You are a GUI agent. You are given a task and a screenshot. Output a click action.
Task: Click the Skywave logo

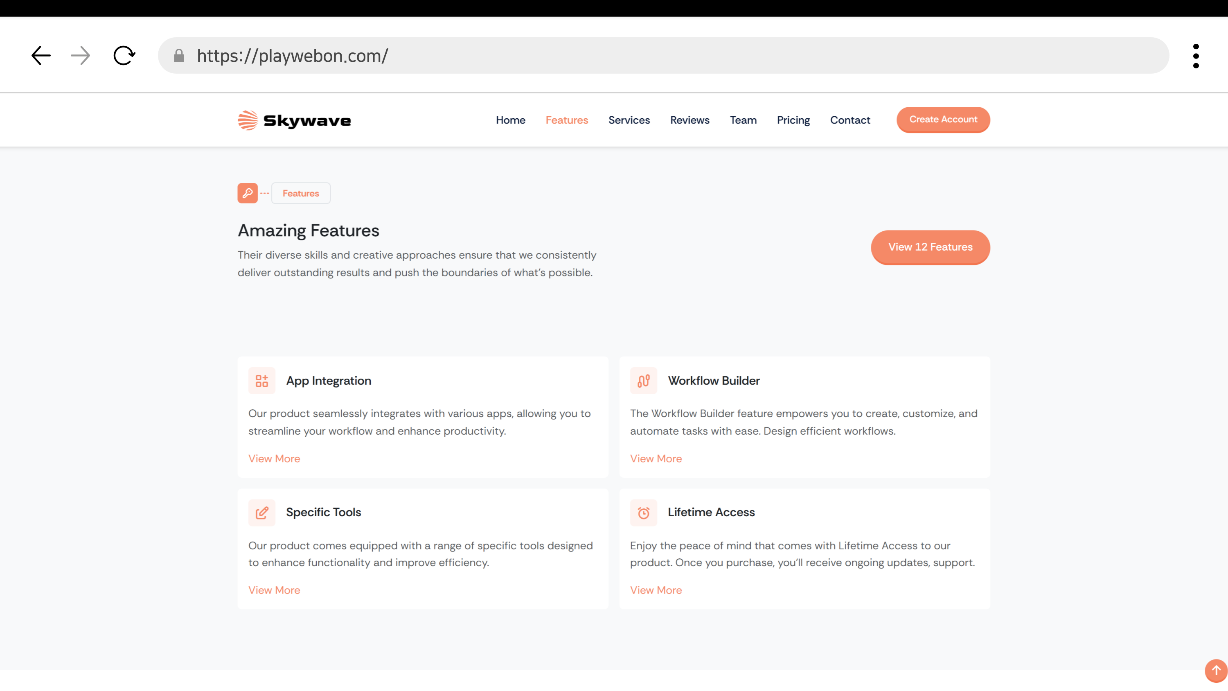294,120
